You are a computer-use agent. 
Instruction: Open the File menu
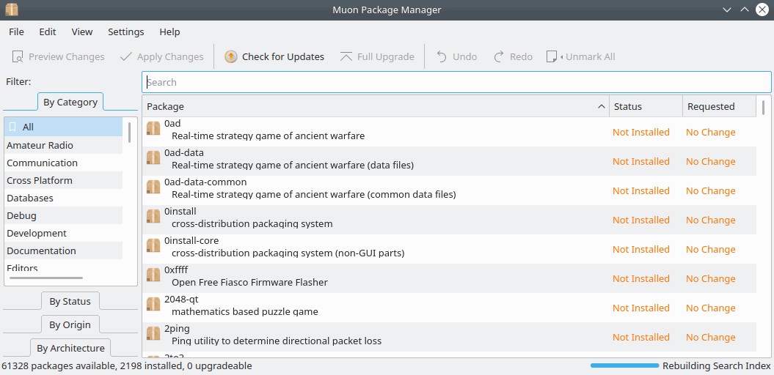[x=16, y=32]
